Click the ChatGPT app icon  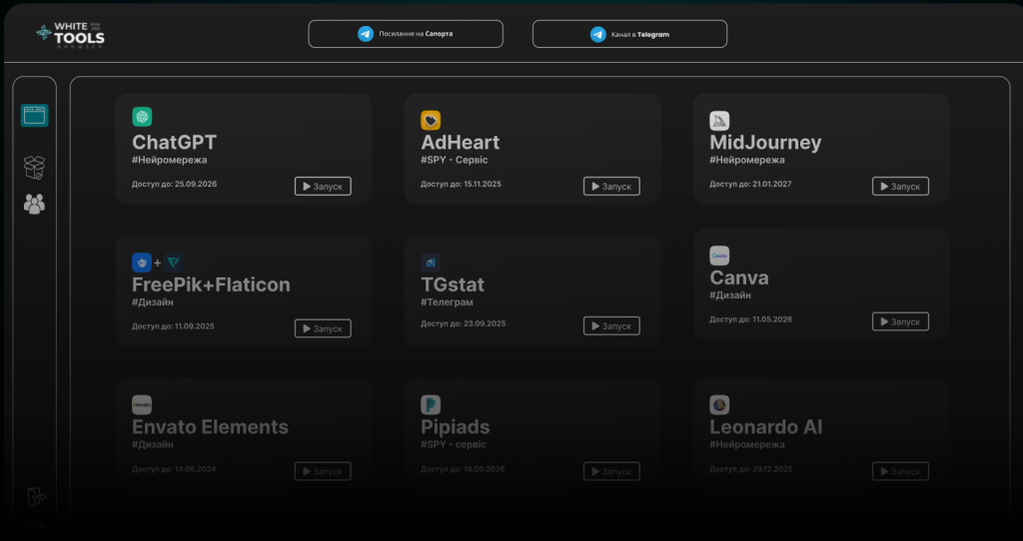point(142,117)
